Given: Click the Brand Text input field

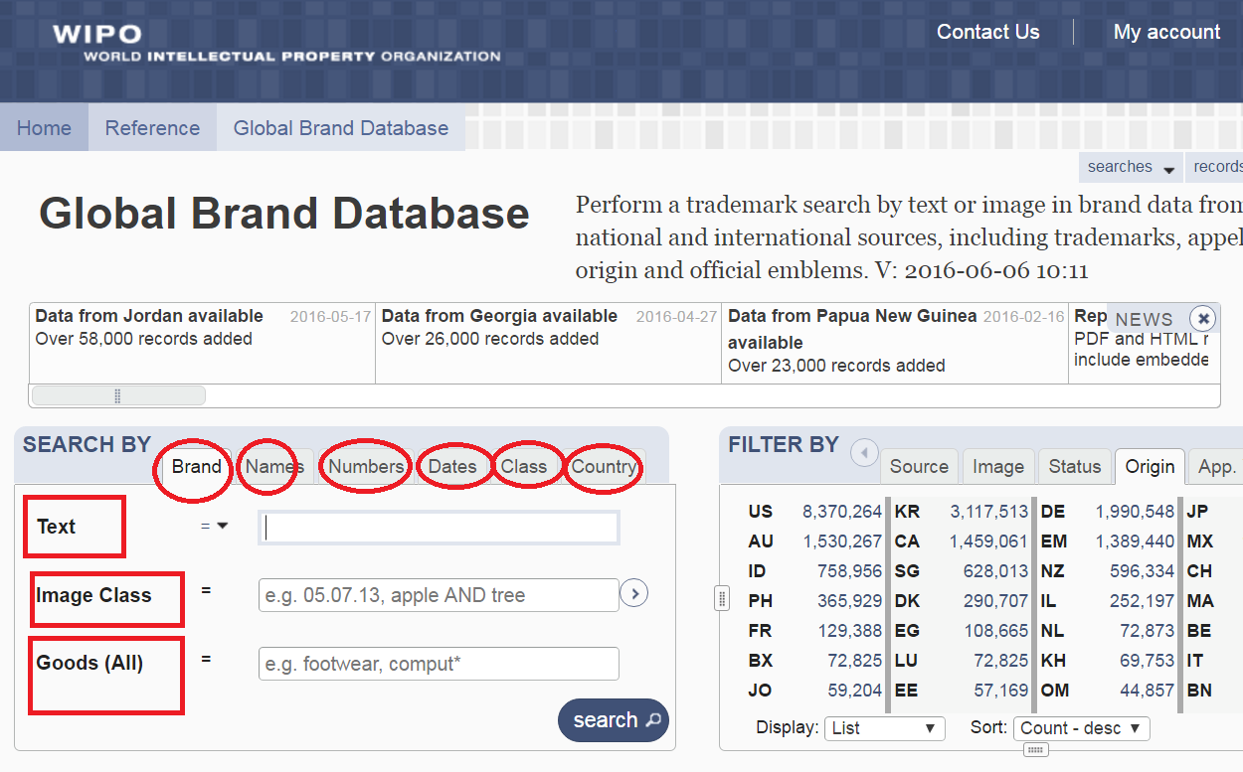Looking at the screenshot, I should 439,528.
